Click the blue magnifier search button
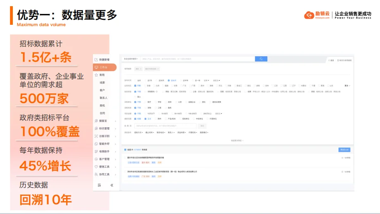380x214 pixels. click(261, 59)
